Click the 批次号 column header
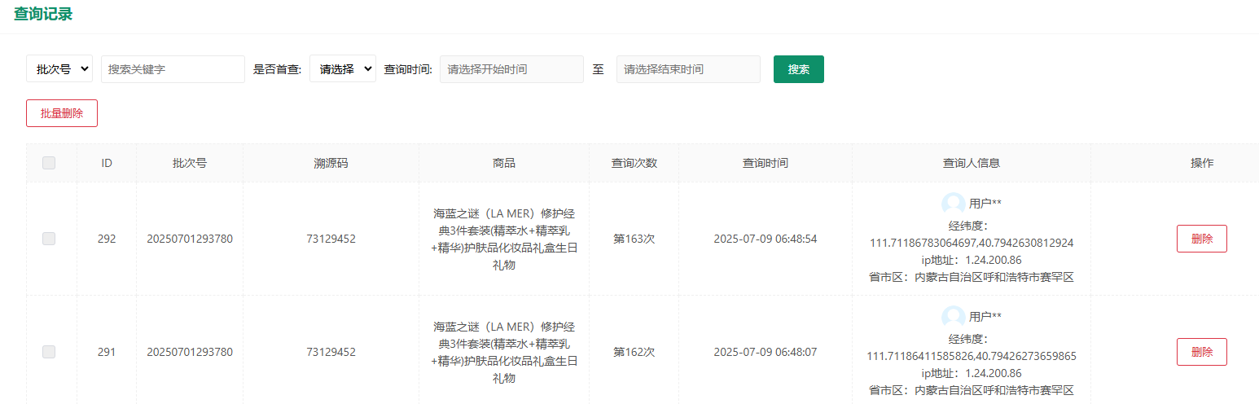1259x404 pixels. coord(189,163)
